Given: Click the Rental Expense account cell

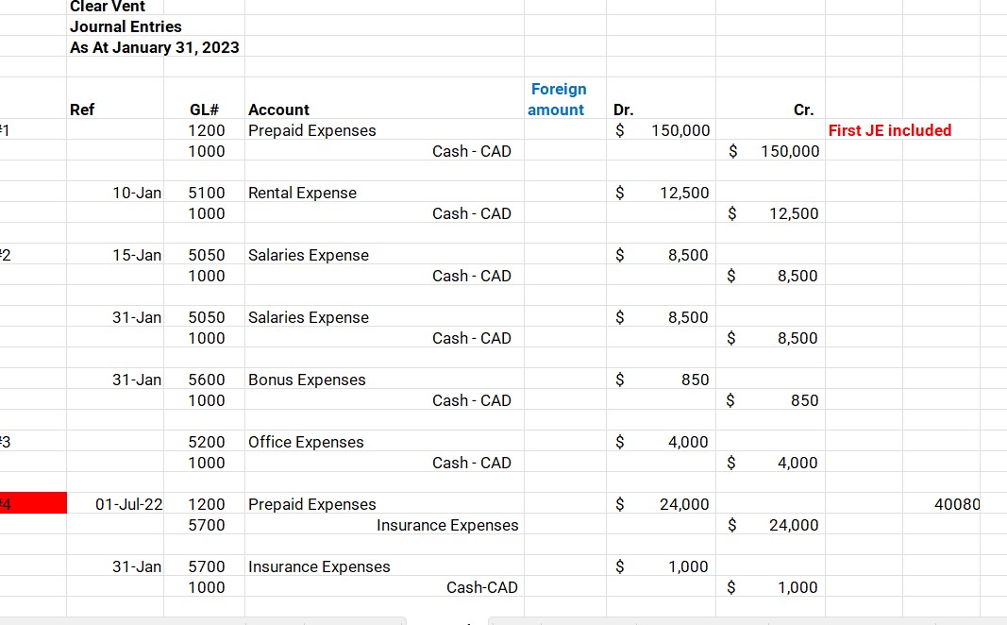Looking at the screenshot, I should click(x=384, y=193).
